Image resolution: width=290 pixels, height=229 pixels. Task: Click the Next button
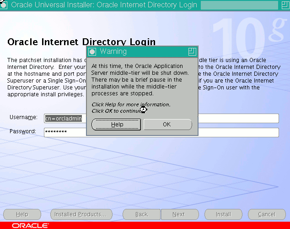[x=180, y=214]
